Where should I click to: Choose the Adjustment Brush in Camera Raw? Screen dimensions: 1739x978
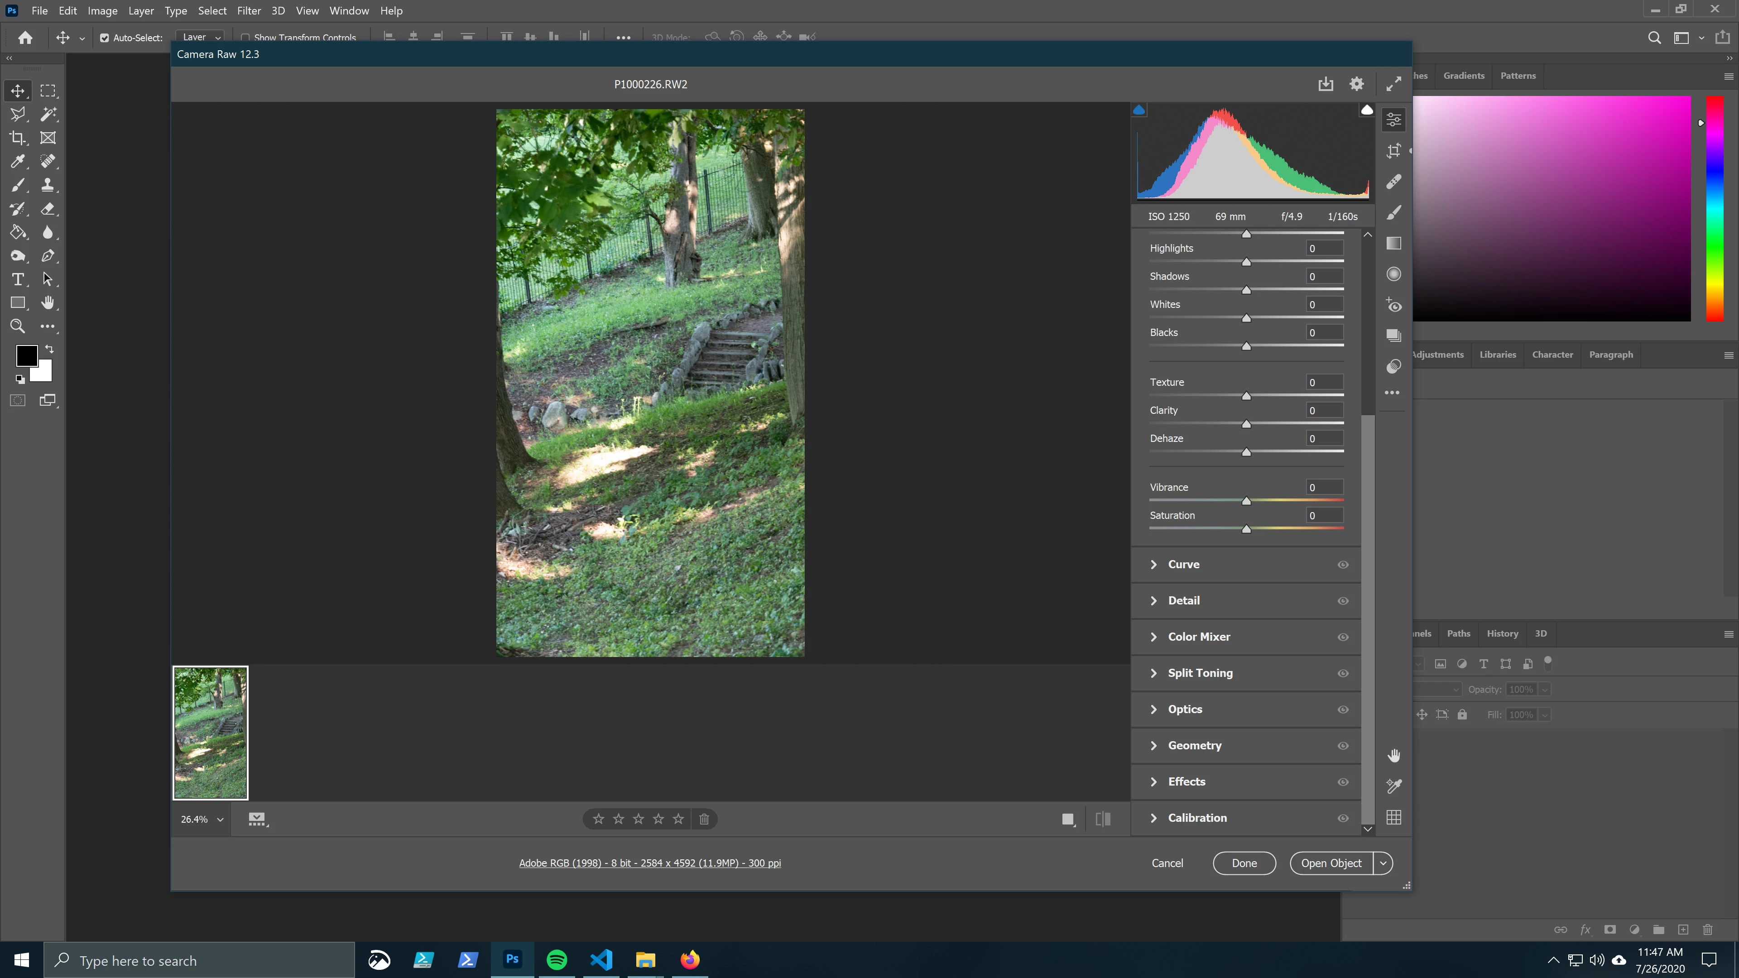coord(1393,213)
